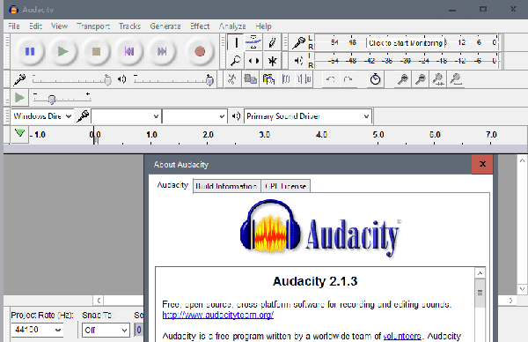Click the Paste toolbar icon
528x342 pixels.
pyautogui.click(x=268, y=79)
